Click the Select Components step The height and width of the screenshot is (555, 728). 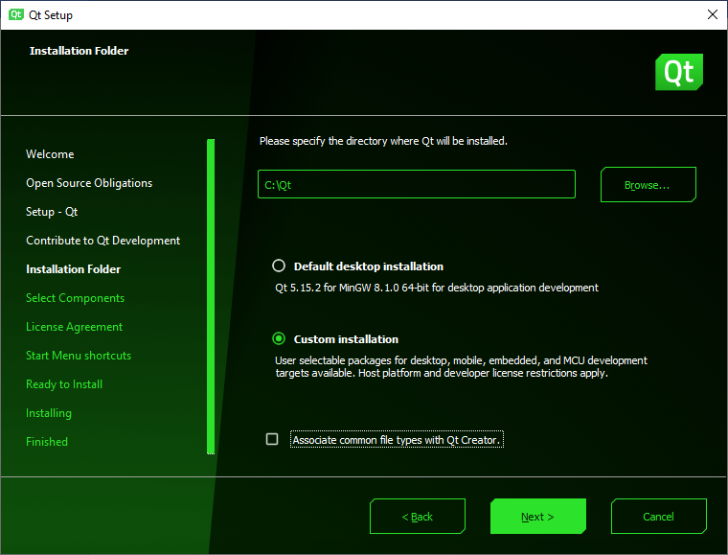coord(76,298)
